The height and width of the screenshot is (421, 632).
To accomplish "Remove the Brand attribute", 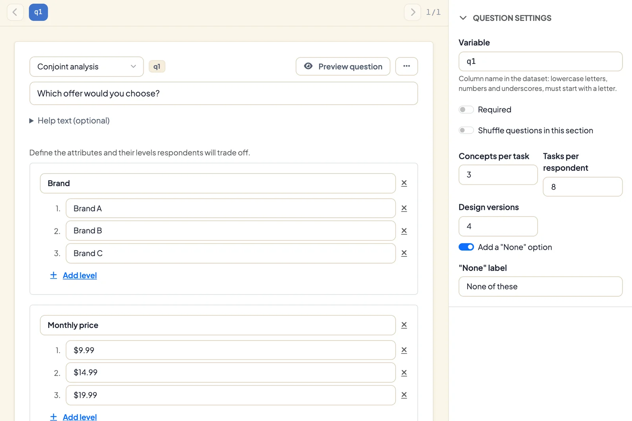I will (x=404, y=183).
